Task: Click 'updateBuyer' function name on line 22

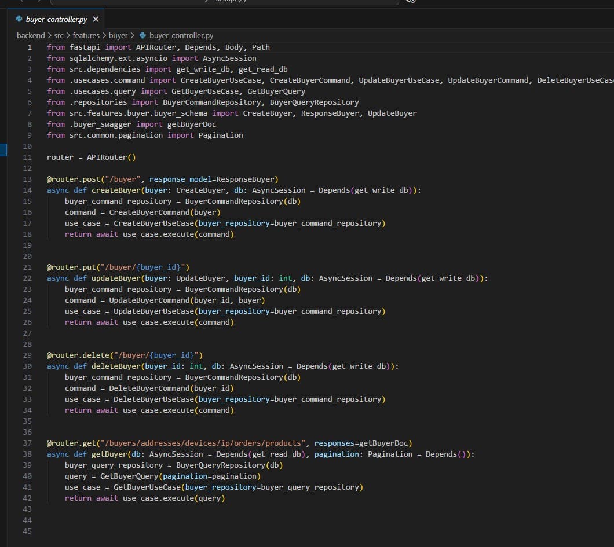Action: pos(116,278)
